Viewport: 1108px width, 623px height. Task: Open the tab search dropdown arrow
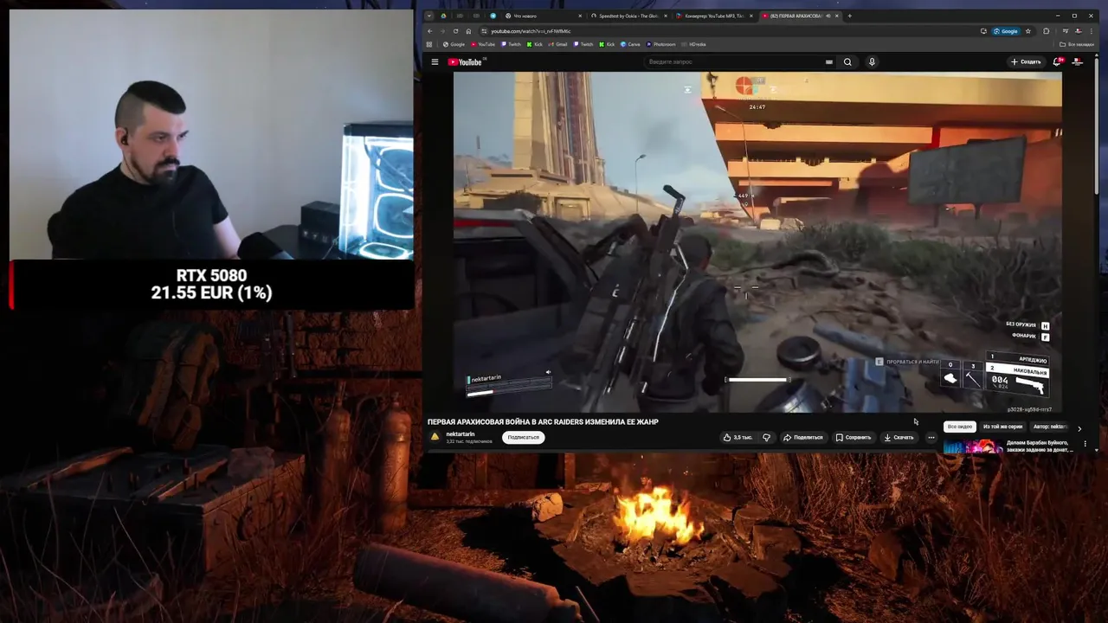429,16
